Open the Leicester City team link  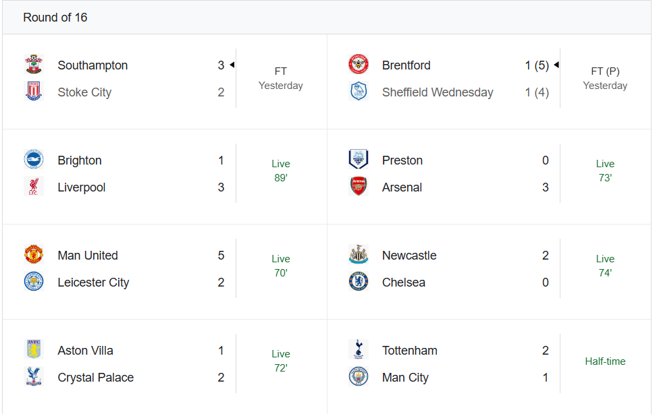coord(93,283)
